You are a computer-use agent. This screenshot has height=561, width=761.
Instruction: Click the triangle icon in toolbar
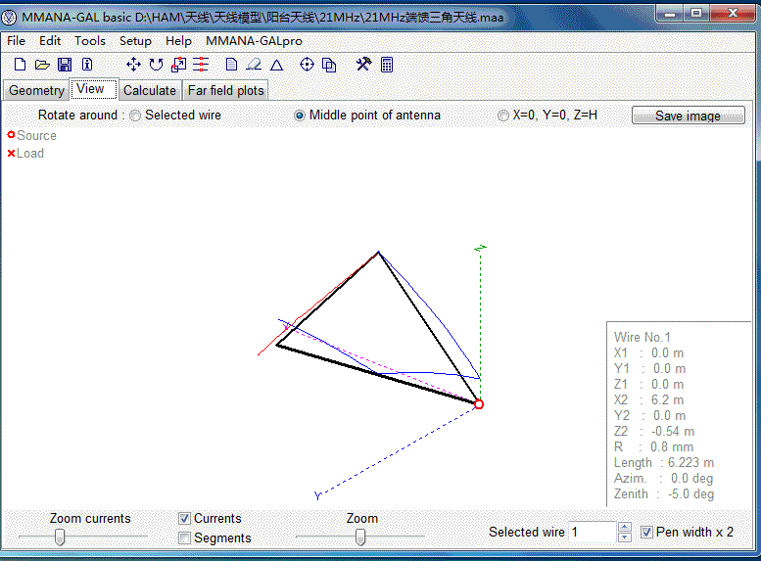click(276, 65)
